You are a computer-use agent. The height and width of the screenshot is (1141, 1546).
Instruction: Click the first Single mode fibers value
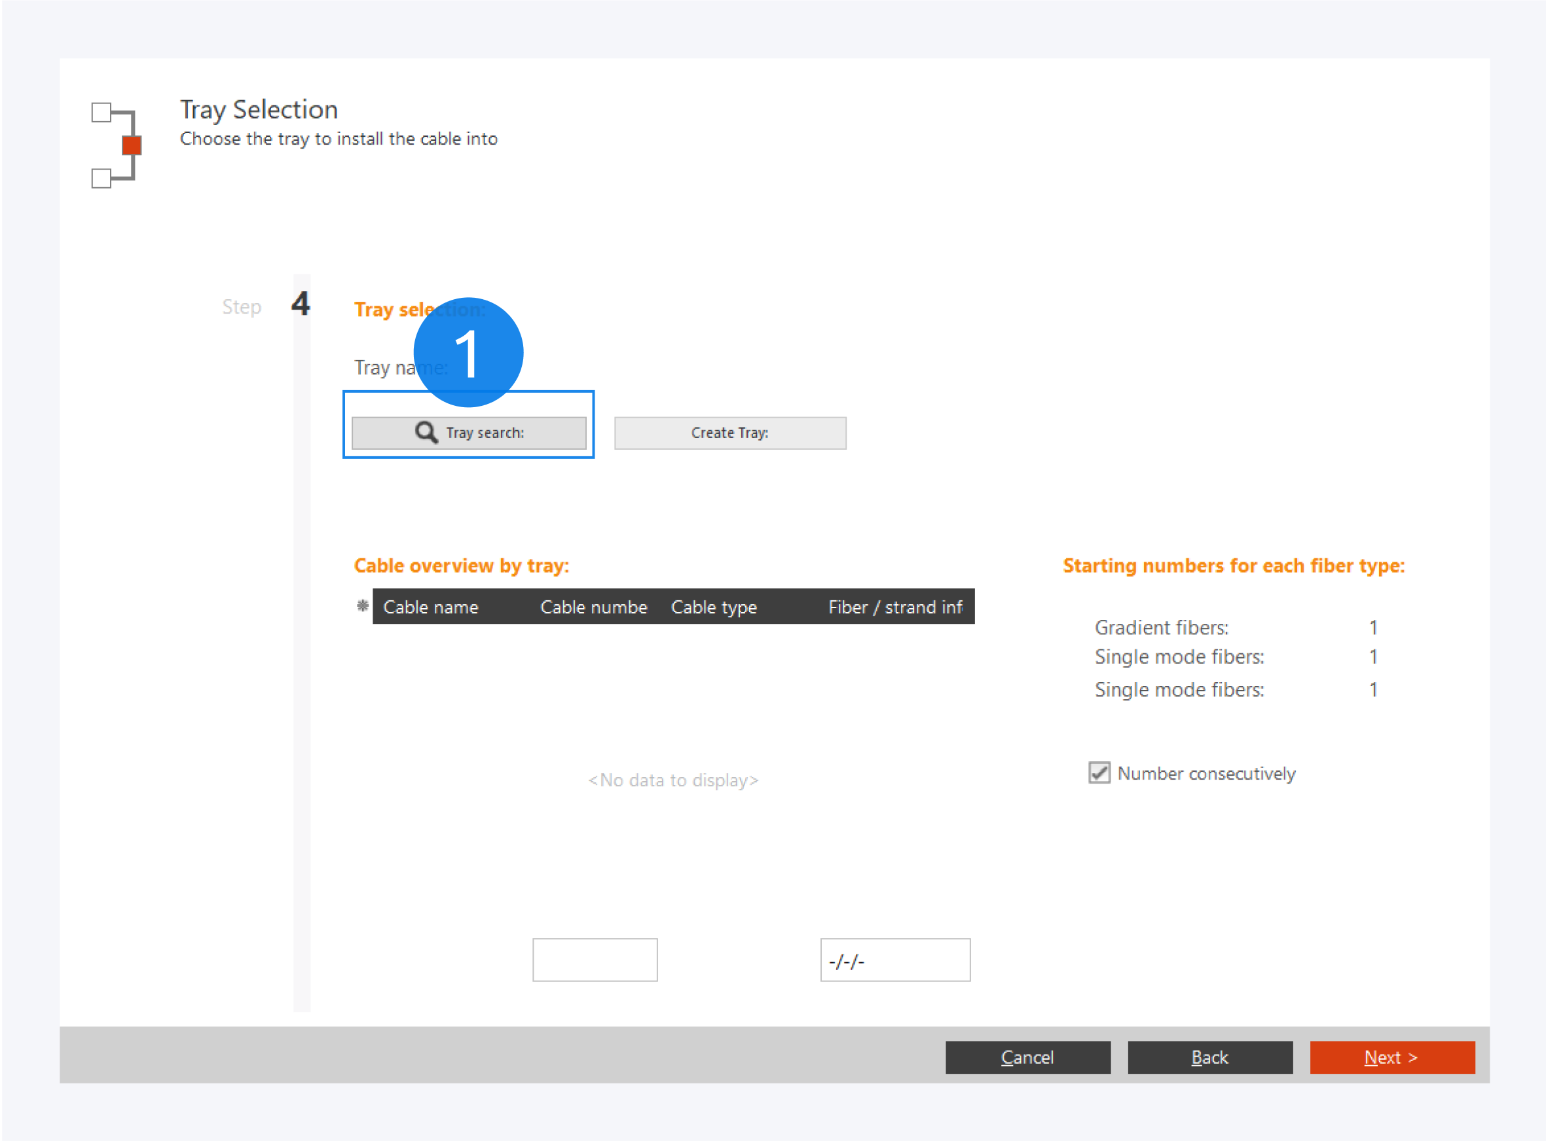1372,657
